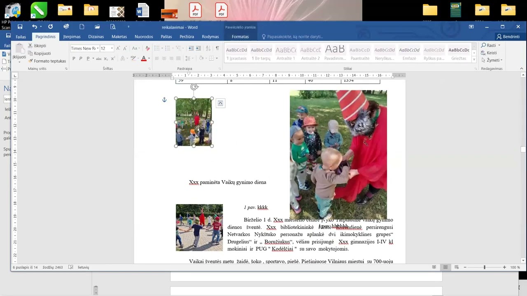Zoom in with the plus button

[x=504, y=267]
